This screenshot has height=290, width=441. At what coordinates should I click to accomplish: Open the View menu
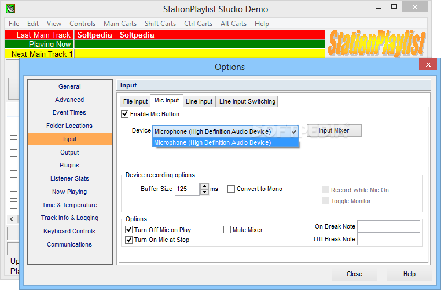point(54,24)
